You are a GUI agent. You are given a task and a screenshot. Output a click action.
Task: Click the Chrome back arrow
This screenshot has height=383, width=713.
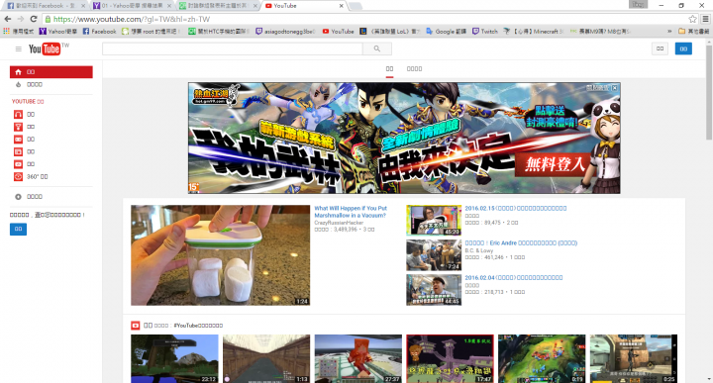8,19
